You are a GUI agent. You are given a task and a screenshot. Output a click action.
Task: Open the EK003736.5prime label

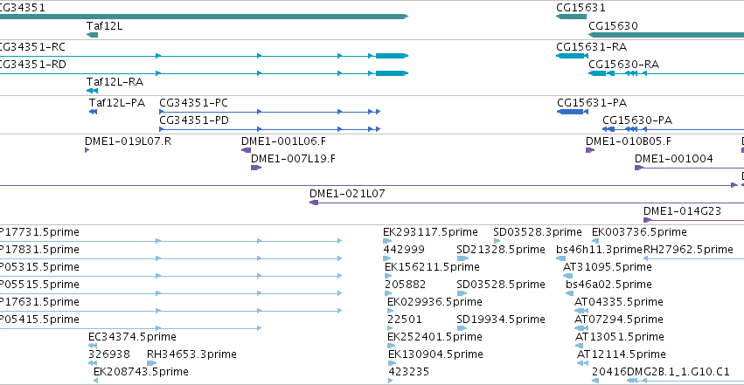click(x=639, y=232)
